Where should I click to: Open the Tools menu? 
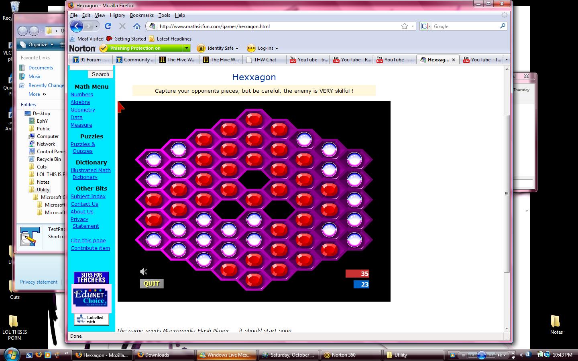coord(164,15)
